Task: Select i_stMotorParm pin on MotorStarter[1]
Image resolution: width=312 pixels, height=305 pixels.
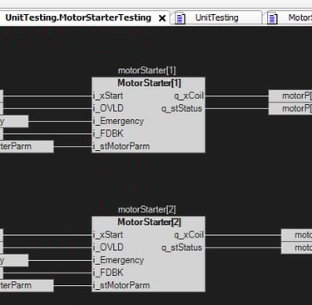Action: [x=121, y=147]
